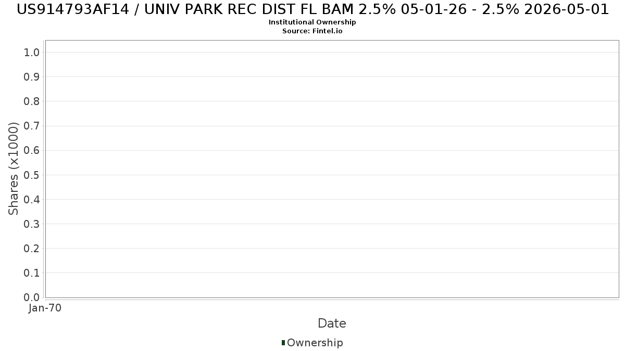Select the 1.0 y-axis tick label
Viewport: 625px width, 351px height.
32,52
